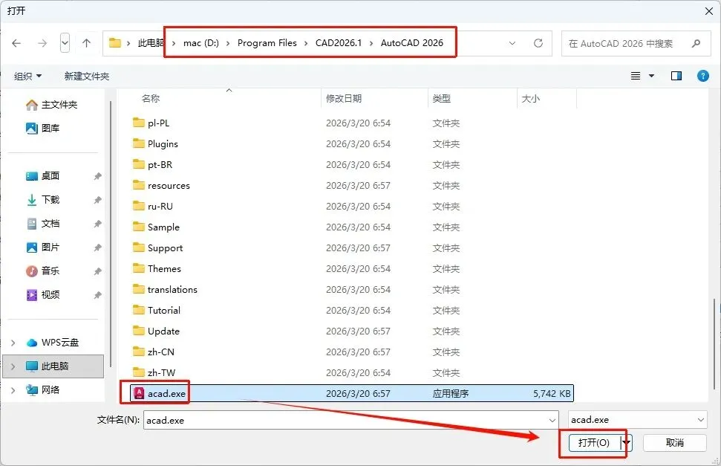
Task: Open 视频 in the sidebar
Action: (43, 295)
